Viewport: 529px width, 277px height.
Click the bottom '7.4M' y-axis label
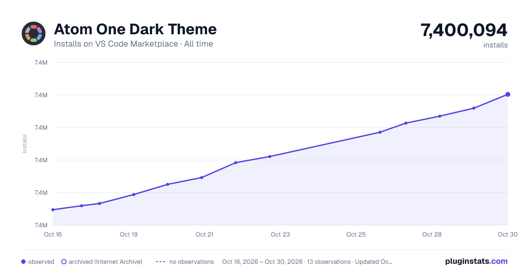pyautogui.click(x=41, y=225)
